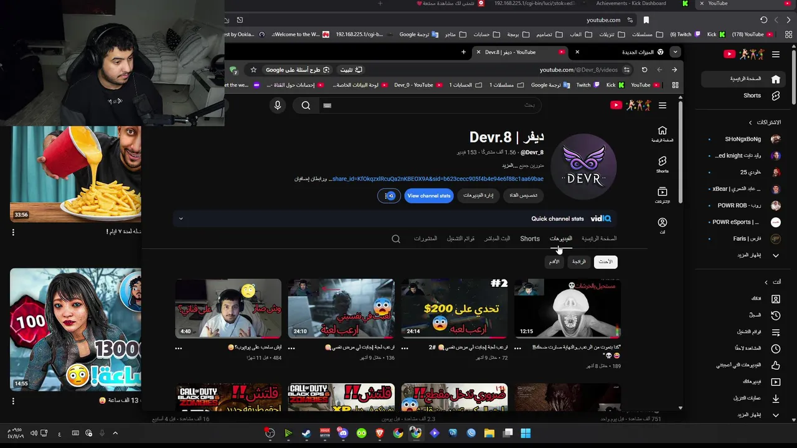Click the green extension icon with badge 7
The image size is (797, 448).
(233, 70)
